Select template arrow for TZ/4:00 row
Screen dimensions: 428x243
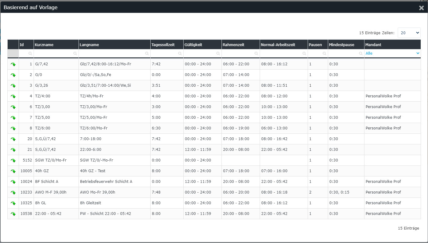click(x=13, y=96)
